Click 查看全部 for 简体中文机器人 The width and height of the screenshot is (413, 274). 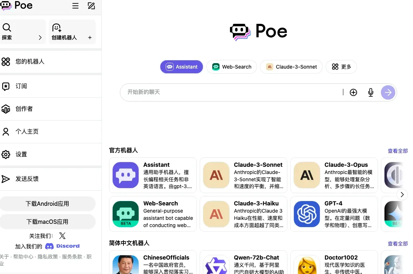pyautogui.click(x=398, y=244)
